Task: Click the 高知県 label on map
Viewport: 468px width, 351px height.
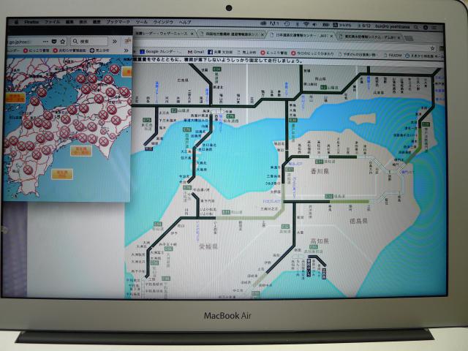Action: point(320,241)
